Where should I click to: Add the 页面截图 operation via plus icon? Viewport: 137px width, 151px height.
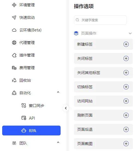(126, 144)
